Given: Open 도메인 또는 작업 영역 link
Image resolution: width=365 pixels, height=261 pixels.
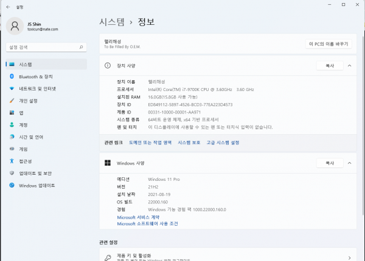Looking at the screenshot, I should pos(150,143).
